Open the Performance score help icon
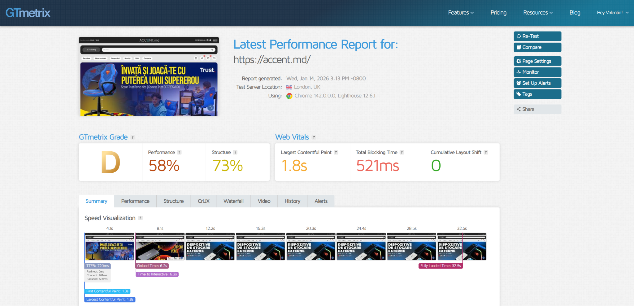This screenshot has height=306, width=634. click(179, 152)
